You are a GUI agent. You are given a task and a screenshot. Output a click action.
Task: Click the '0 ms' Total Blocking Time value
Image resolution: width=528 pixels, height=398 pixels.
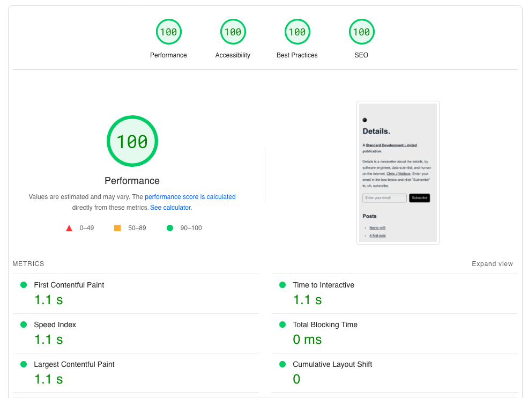tap(308, 340)
